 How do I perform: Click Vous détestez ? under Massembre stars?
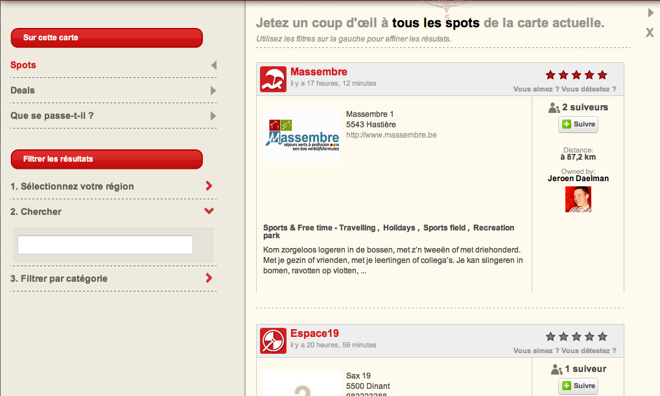(x=589, y=89)
